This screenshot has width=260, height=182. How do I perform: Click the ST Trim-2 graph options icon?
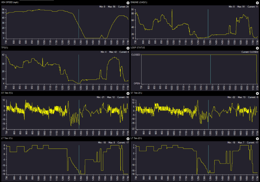point(257,93)
